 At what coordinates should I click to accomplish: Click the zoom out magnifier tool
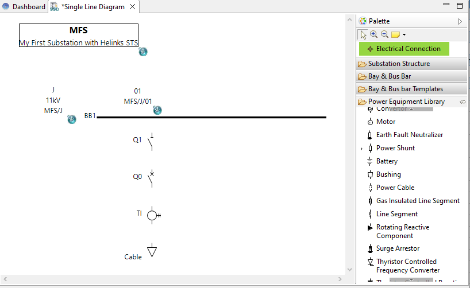coord(384,34)
